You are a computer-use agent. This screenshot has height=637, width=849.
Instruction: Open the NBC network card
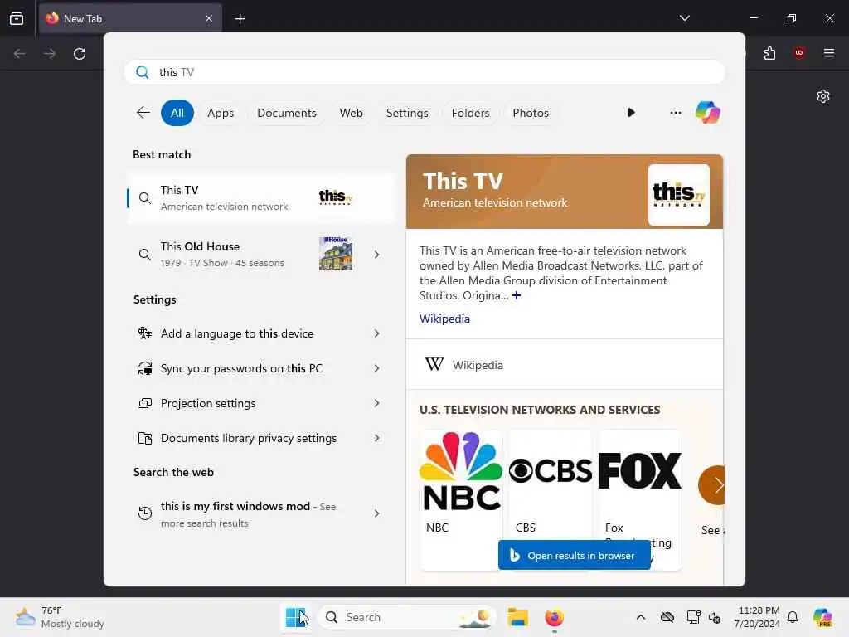pyautogui.click(x=461, y=500)
